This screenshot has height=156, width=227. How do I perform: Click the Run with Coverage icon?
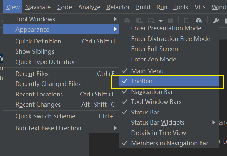[x=139, y=20]
